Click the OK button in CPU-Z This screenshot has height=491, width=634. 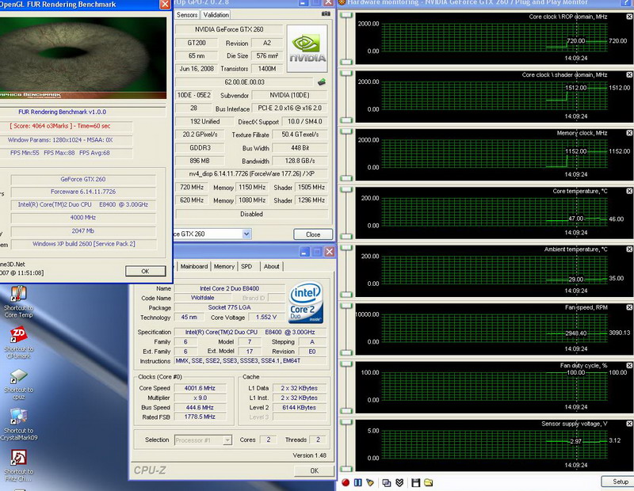tap(314, 470)
